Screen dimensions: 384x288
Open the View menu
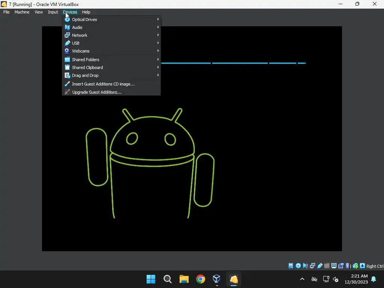(x=39, y=12)
